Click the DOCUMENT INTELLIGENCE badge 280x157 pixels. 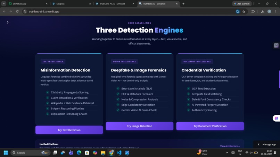tap(197, 61)
